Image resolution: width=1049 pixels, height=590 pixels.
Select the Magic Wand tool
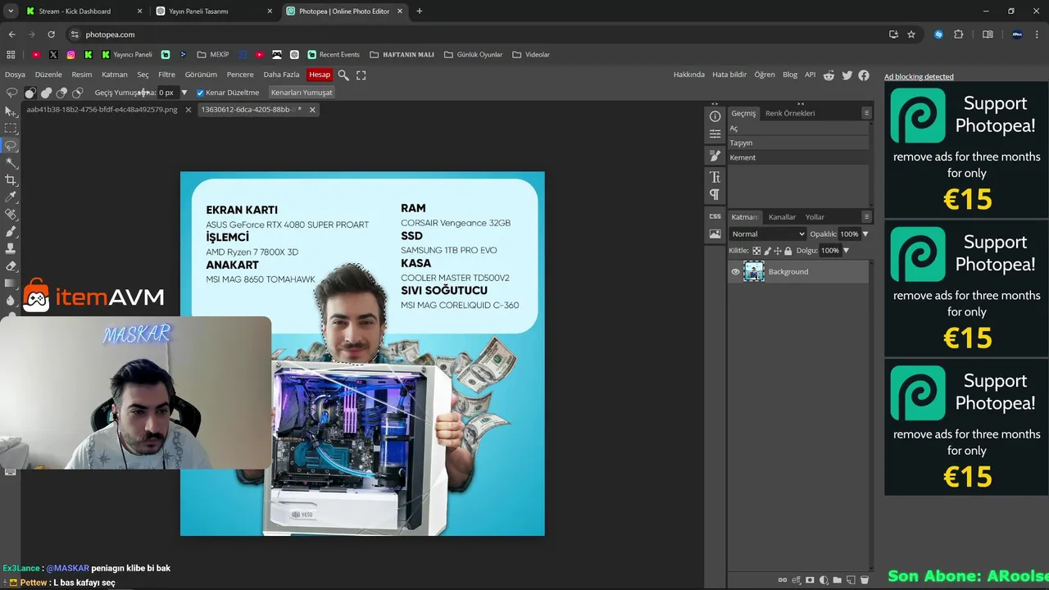click(x=11, y=163)
